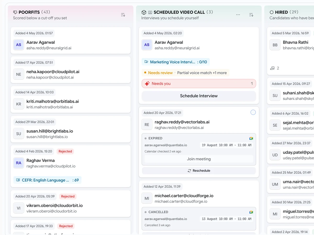
Task: Click BB avatar for Bhavna Rathi
Action: 275,45
